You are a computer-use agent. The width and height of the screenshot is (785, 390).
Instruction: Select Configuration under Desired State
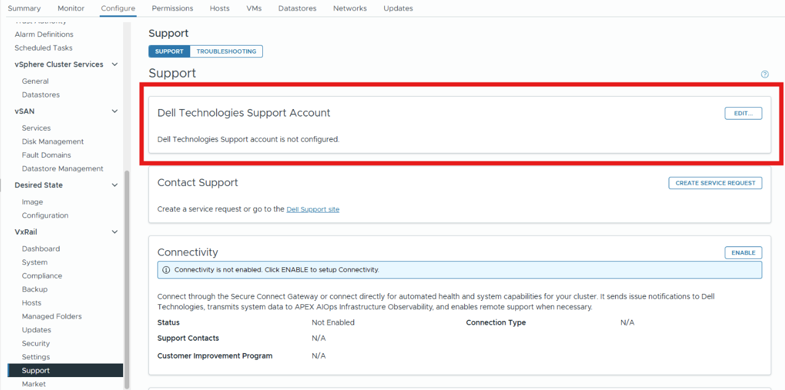(x=45, y=216)
